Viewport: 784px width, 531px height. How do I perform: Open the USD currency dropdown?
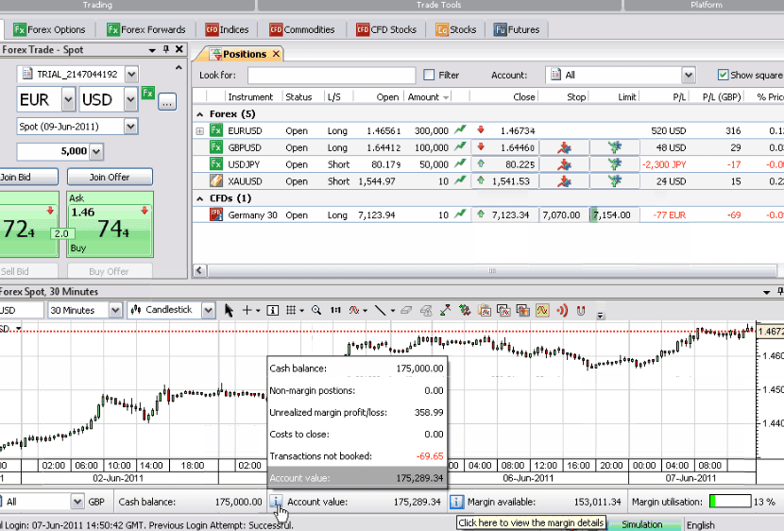point(130,99)
